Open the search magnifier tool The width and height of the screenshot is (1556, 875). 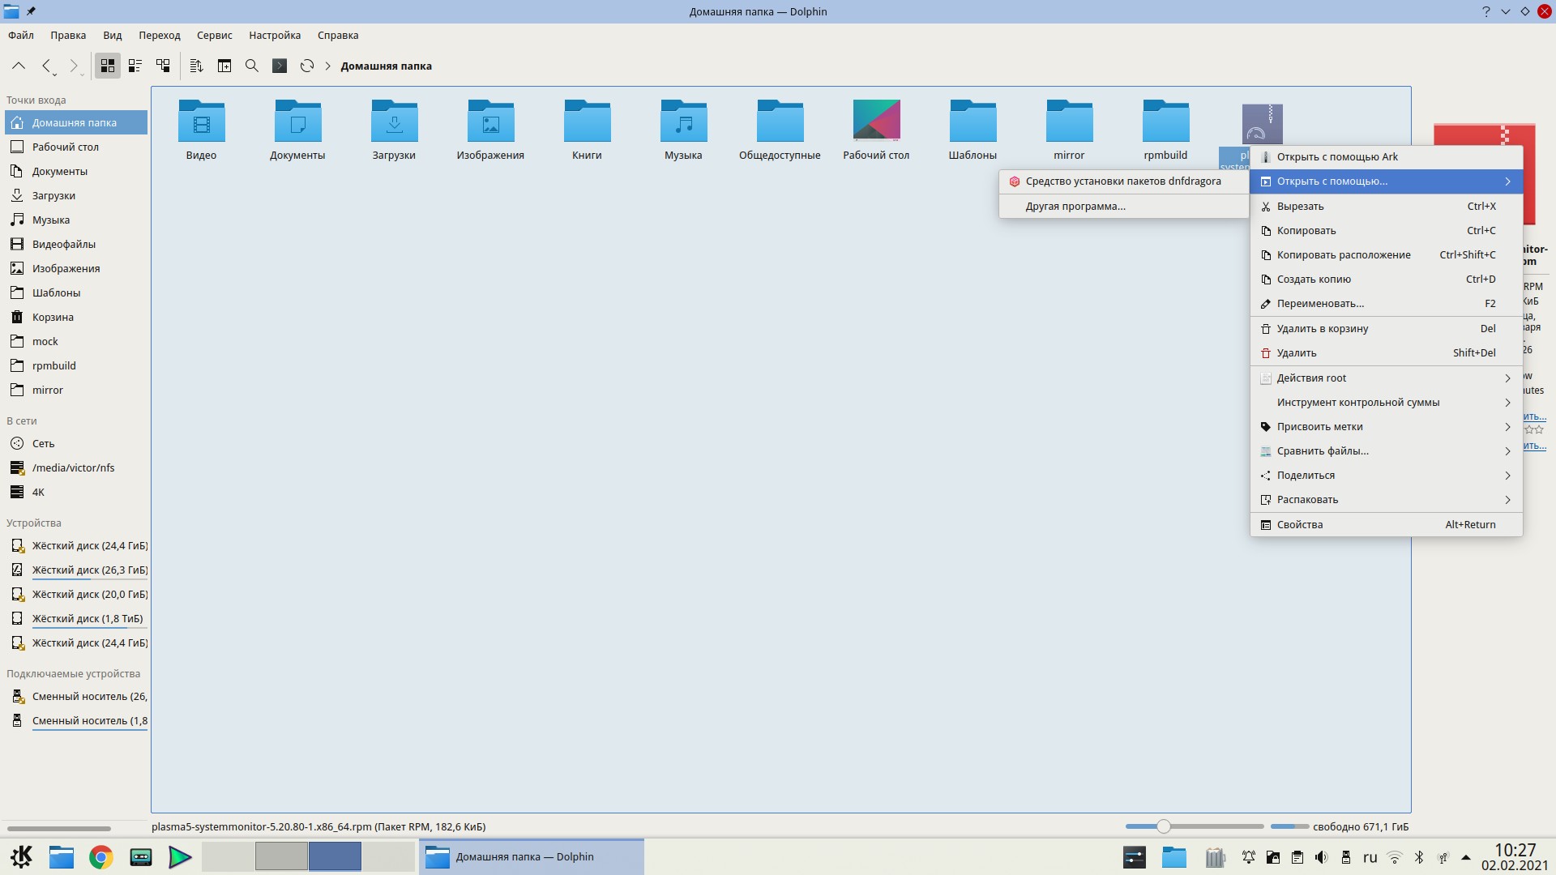pyautogui.click(x=252, y=66)
